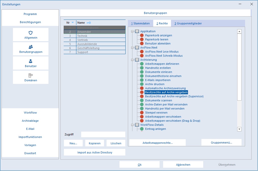The width and height of the screenshot is (258, 171).
Task: Toggle the Papierkorb anzeigen permission dot
Action: 142,35
